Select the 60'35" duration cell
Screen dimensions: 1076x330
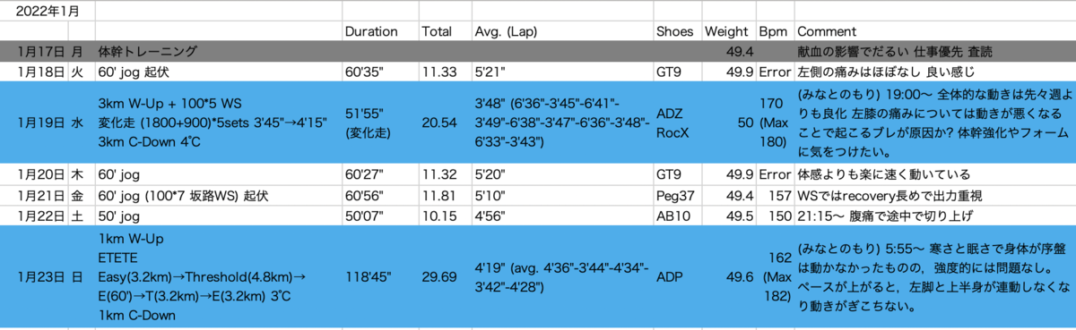click(x=380, y=72)
